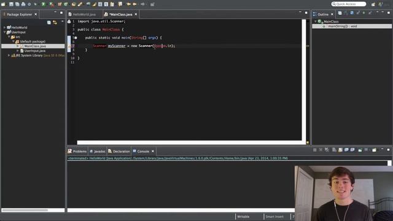Toggle Show Console on Standard Out change
The image size is (393, 221).
(346, 150)
